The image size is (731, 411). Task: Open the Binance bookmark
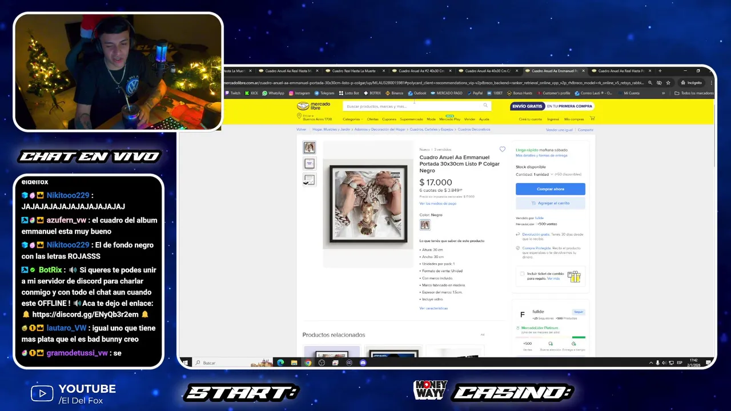[395, 93]
